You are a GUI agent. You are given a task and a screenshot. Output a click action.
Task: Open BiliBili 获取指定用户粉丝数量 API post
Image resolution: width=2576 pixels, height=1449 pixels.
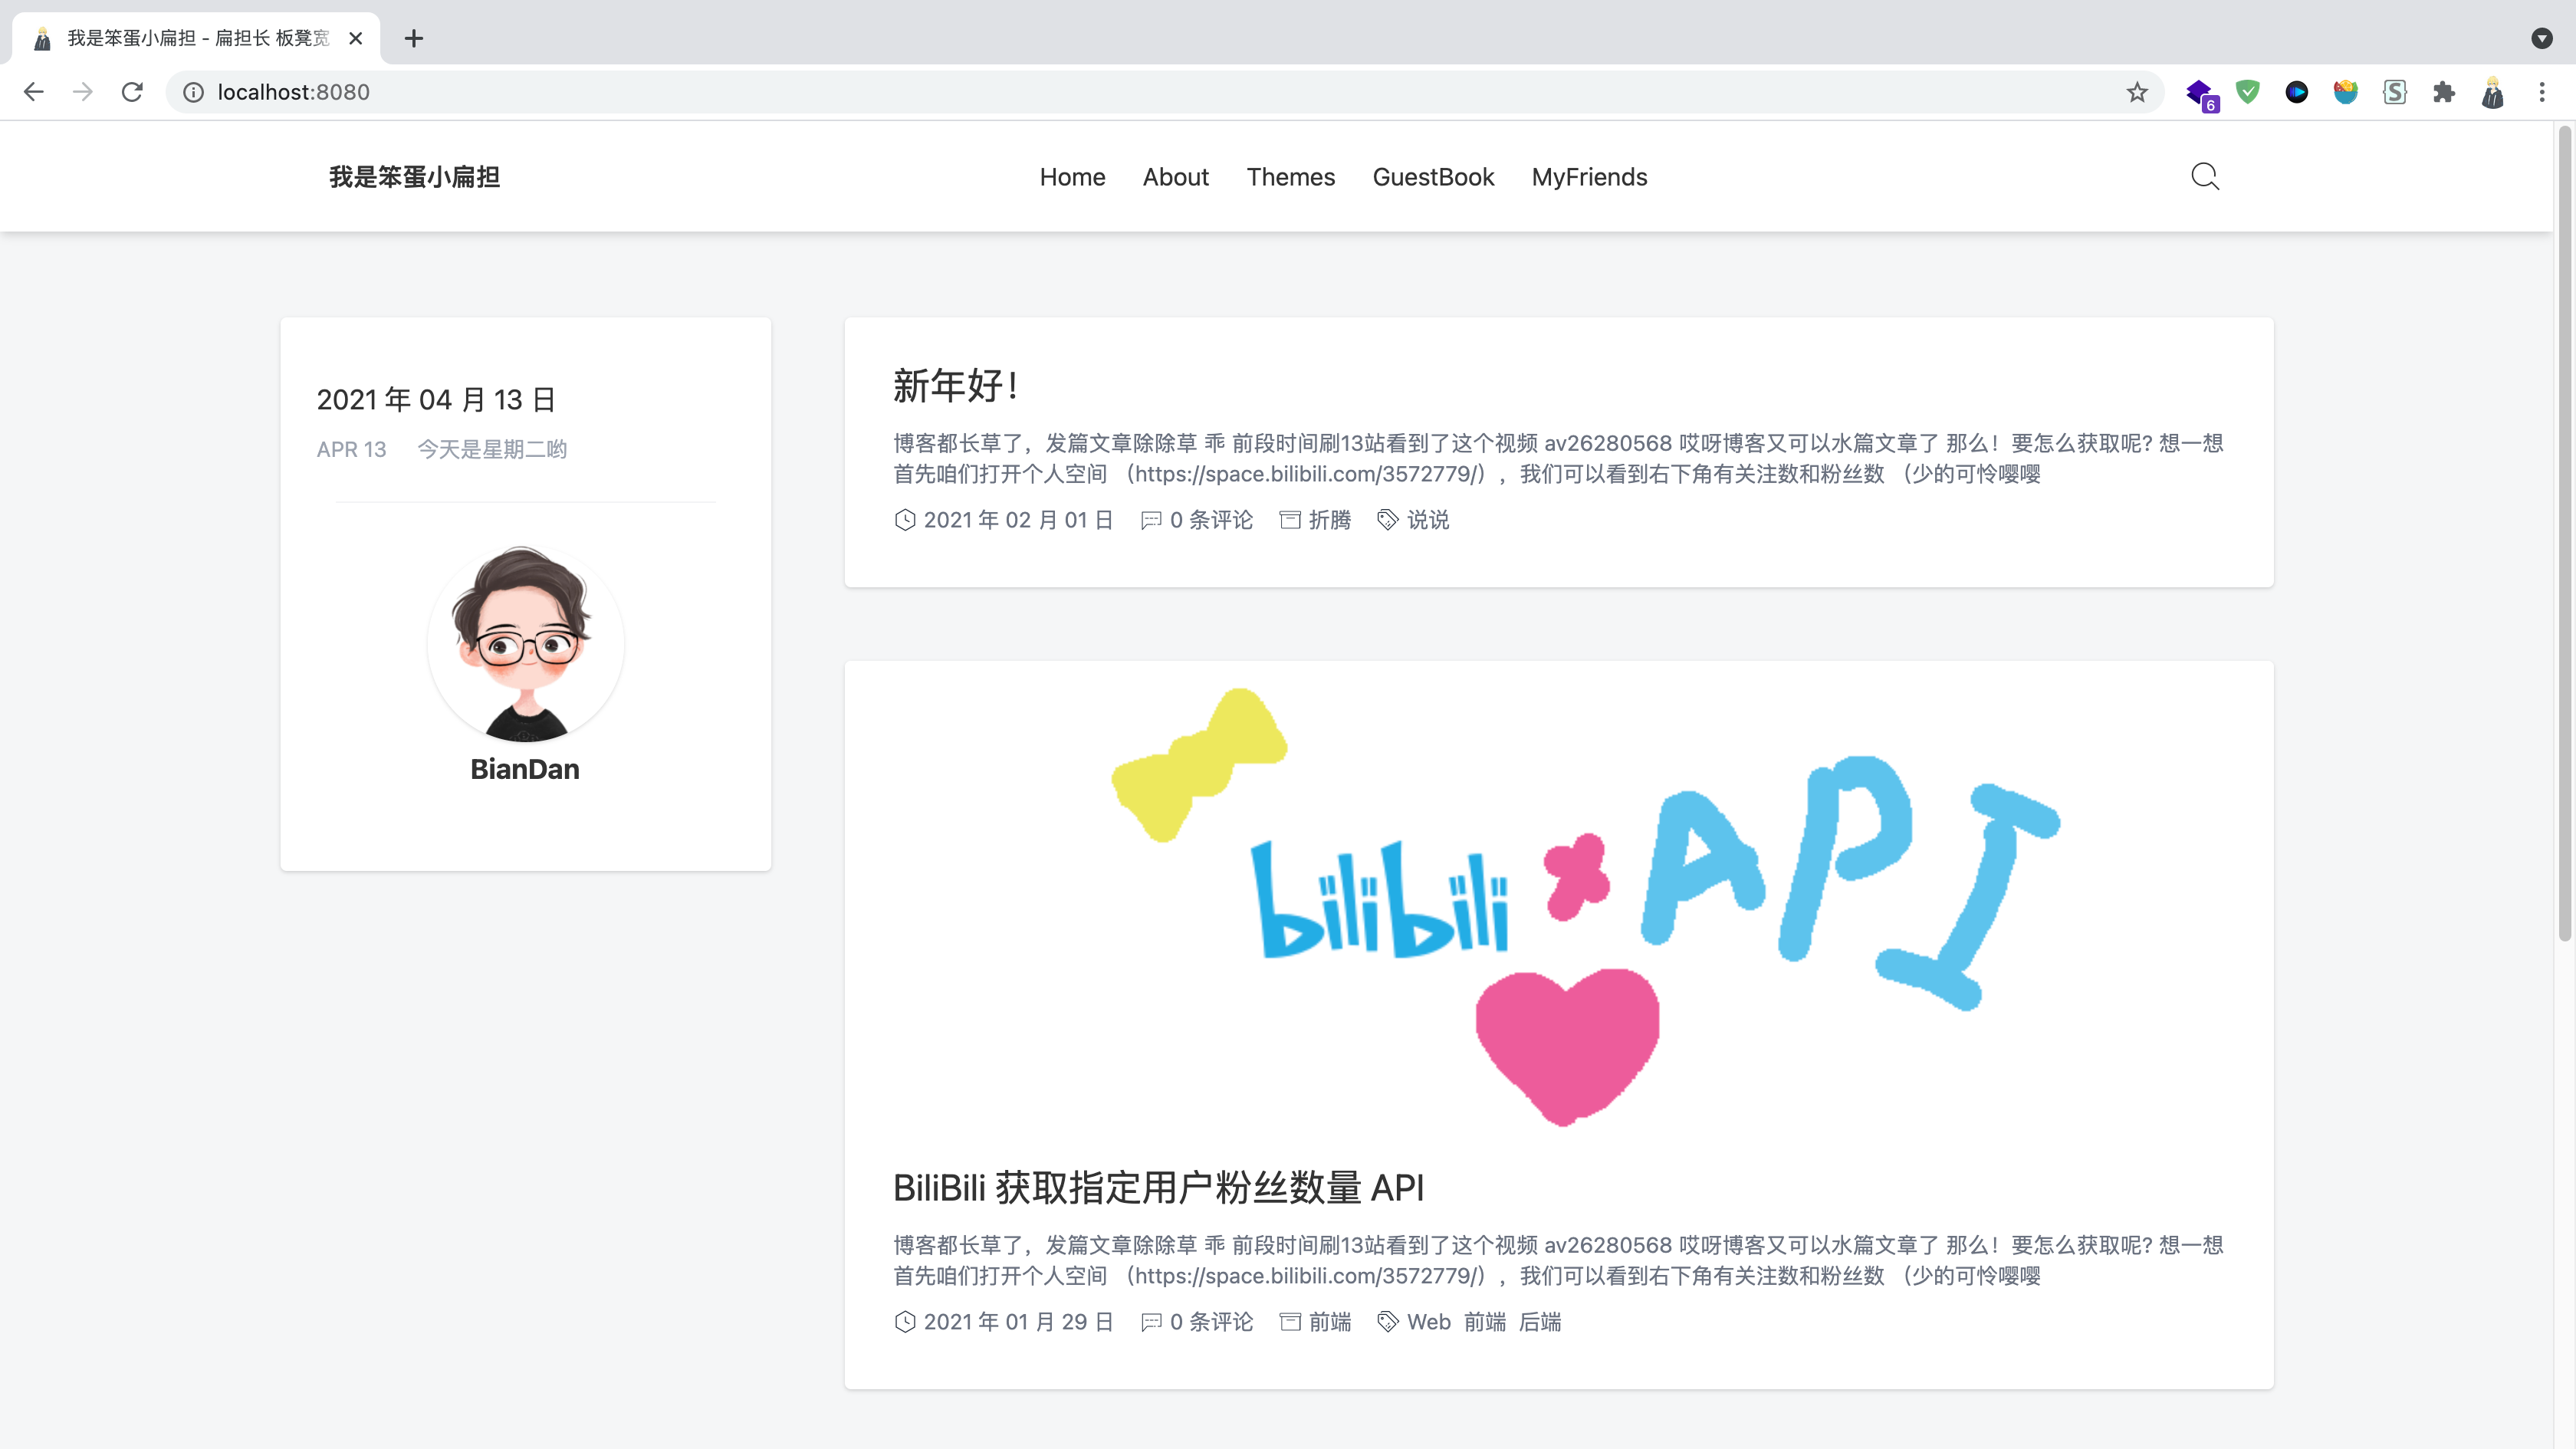coord(1158,1188)
